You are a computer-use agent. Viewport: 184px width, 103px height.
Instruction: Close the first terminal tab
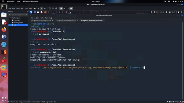point(53,21)
